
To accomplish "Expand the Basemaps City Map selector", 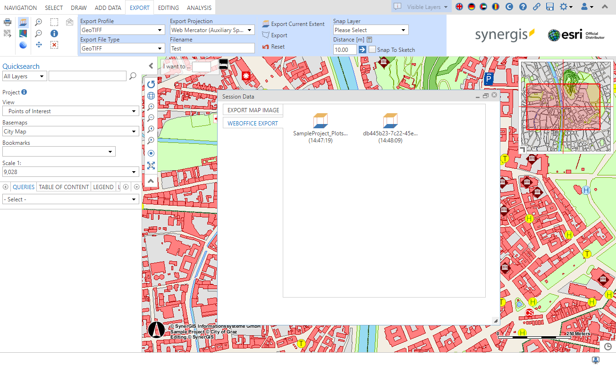I will [70, 131].
